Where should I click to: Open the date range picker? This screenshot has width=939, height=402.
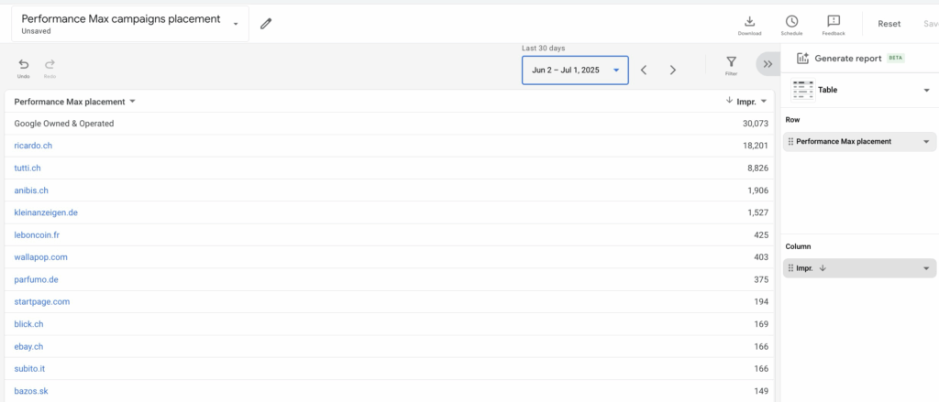575,70
